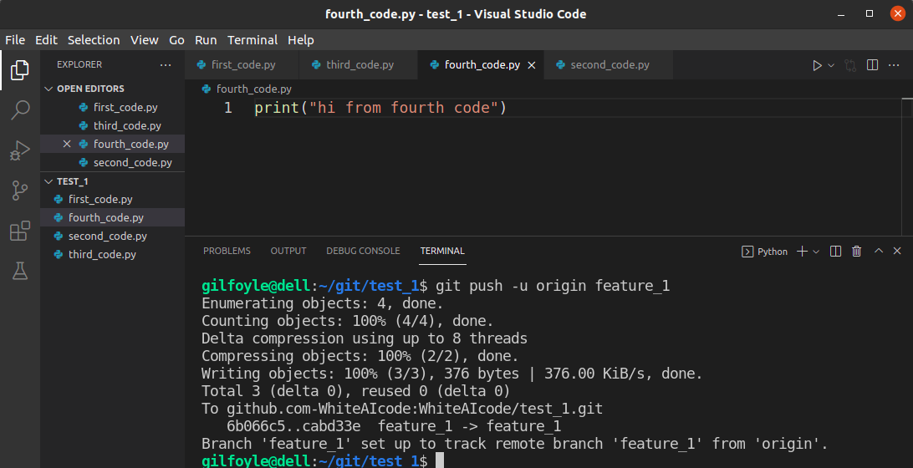913x468 pixels.
Task: Select the Terminal panel tab
Action: pyautogui.click(x=442, y=251)
